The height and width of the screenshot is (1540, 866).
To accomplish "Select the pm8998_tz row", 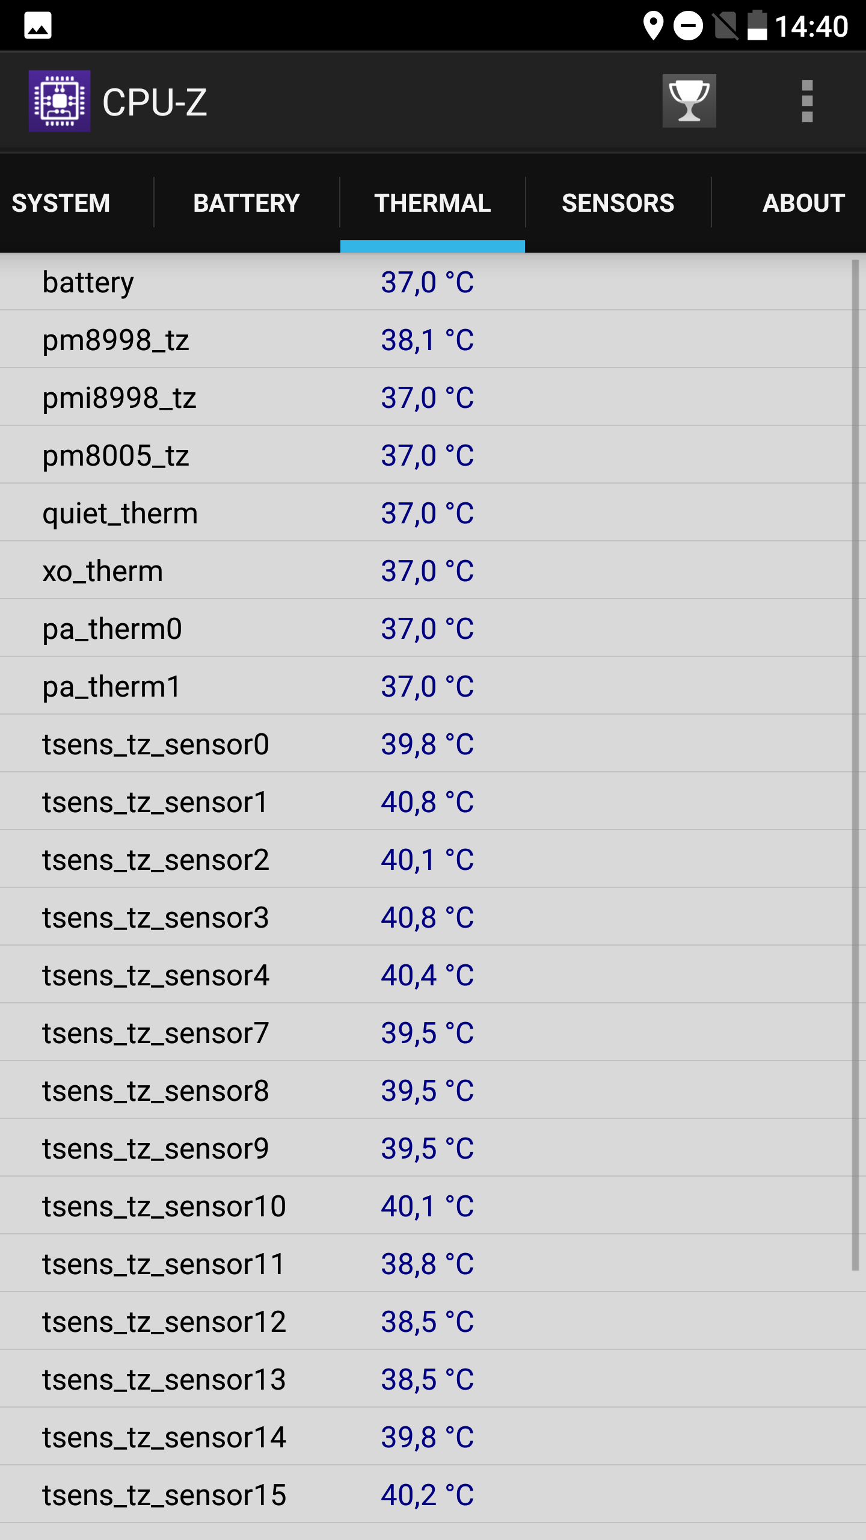I will coord(433,340).
